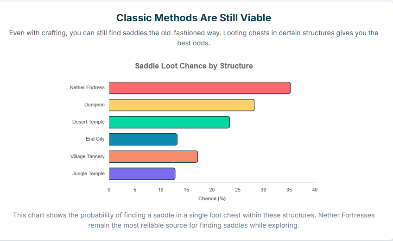
Task: Click the purple Jungle Temple bar
Action: click(142, 174)
